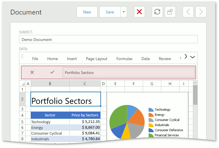Open the Save dropdown arrow
219x148 pixels.
click(124, 12)
